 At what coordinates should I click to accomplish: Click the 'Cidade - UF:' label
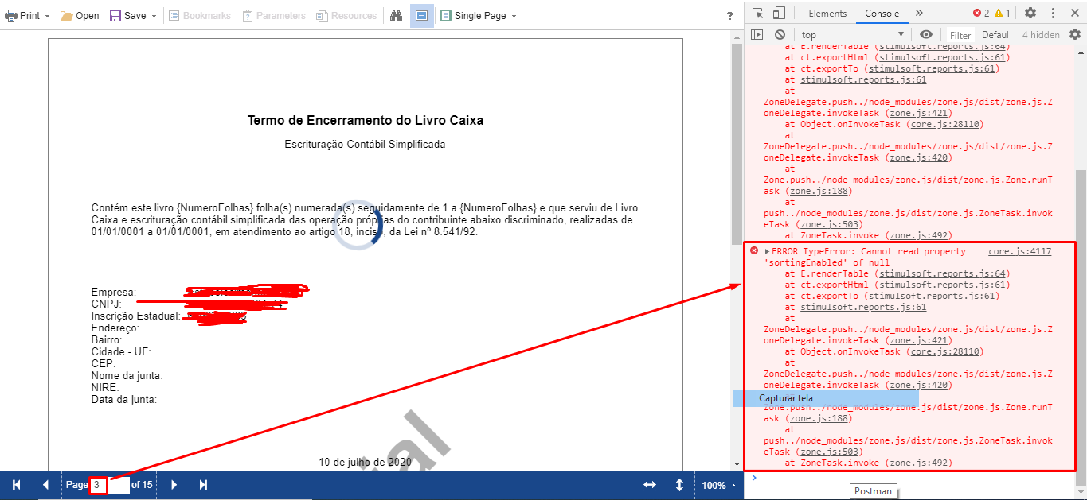(x=121, y=351)
